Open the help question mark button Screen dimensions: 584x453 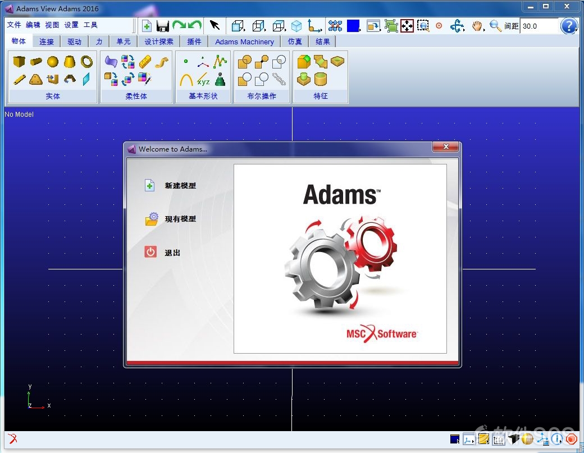coord(569,26)
